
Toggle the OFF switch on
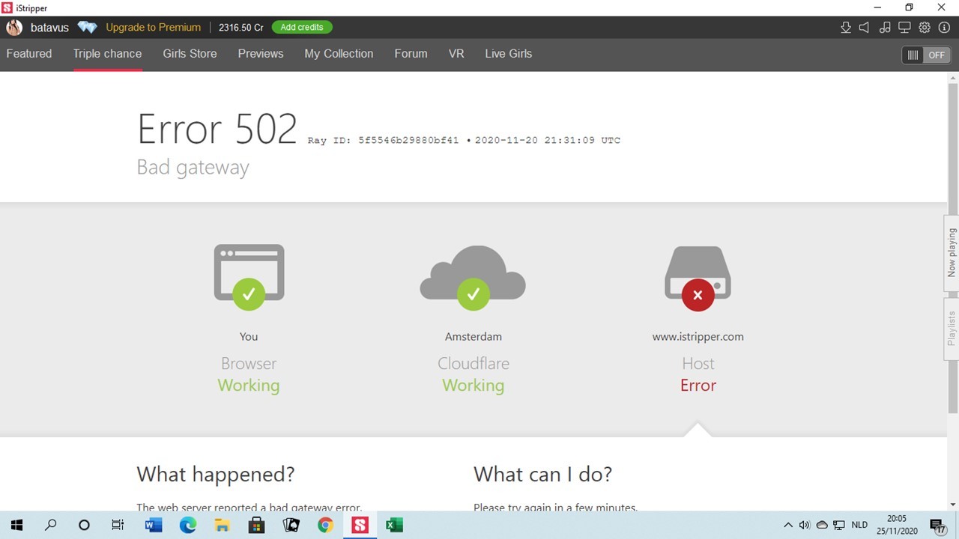926,55
